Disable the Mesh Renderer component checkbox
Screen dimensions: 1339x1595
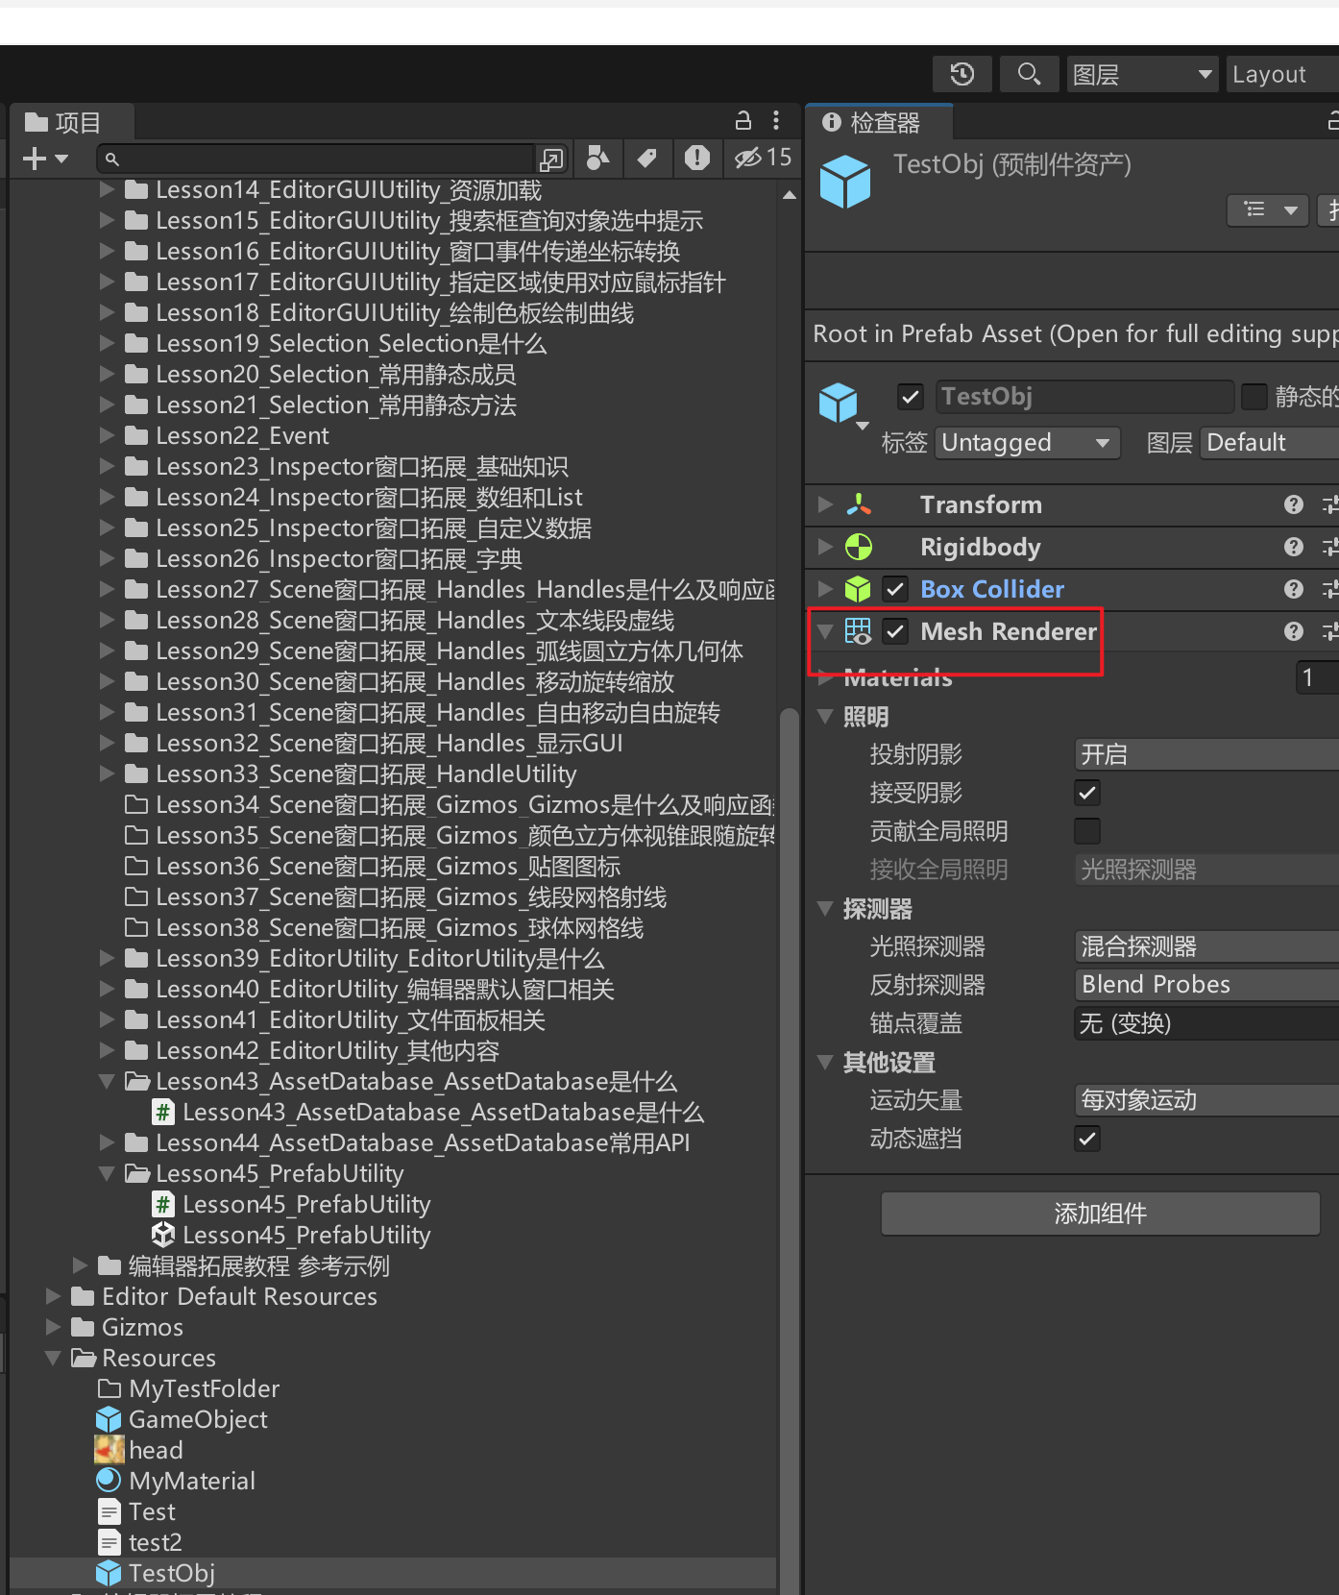click(x=895, y=631)
